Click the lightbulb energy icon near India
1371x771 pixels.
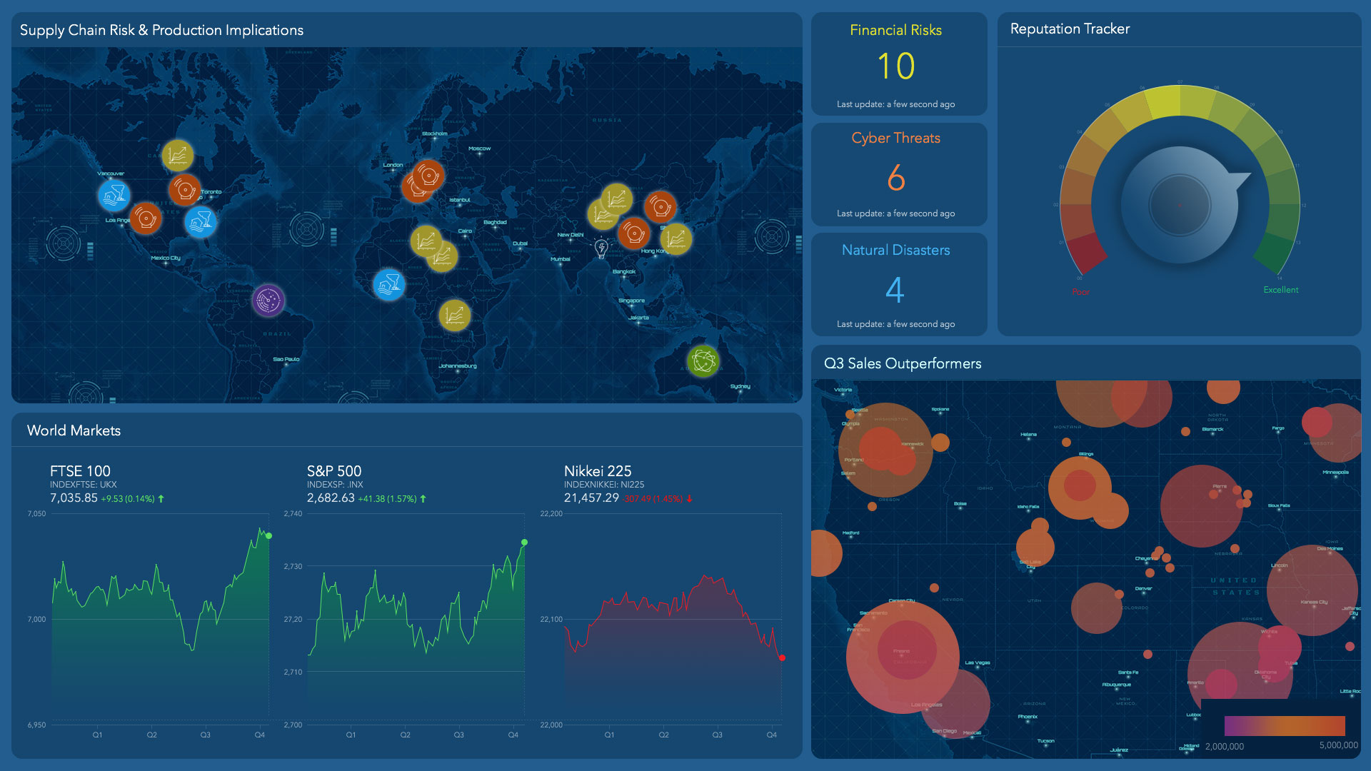coord(601,248)
